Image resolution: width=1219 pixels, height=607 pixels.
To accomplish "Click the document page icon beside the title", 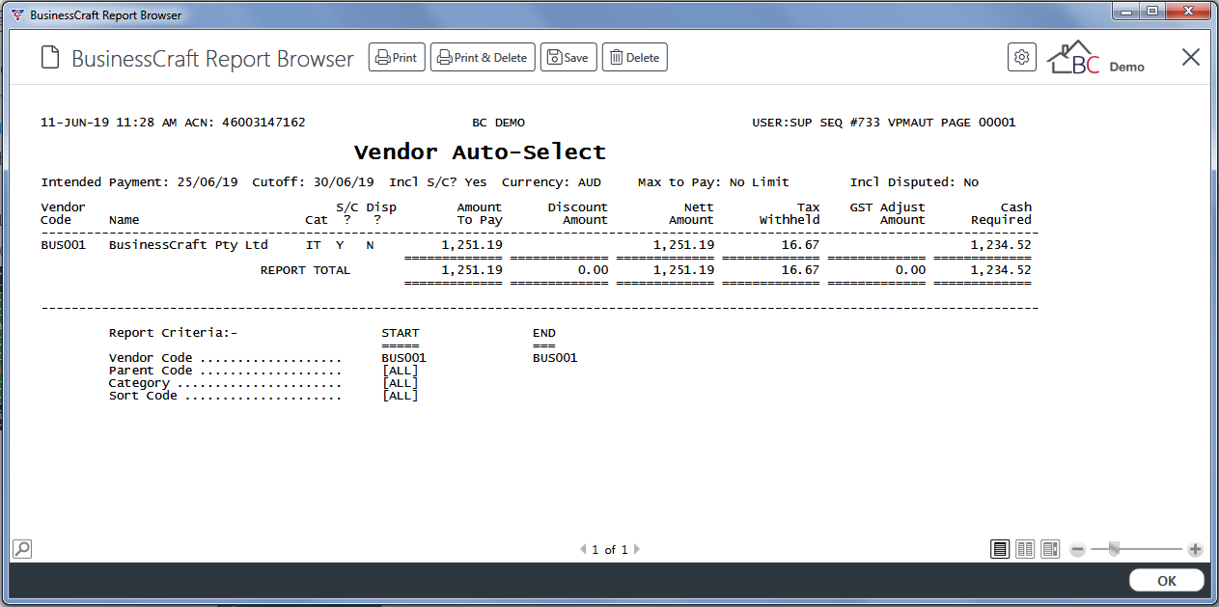I will tap(50, 58).
